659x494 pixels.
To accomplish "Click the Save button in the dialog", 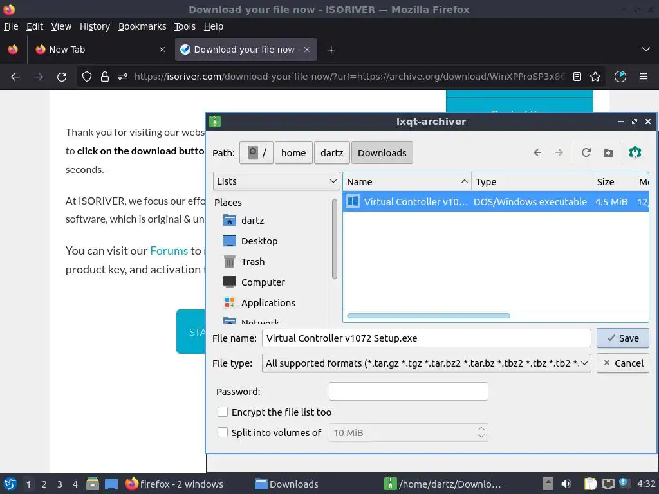I will pos(622,338).
